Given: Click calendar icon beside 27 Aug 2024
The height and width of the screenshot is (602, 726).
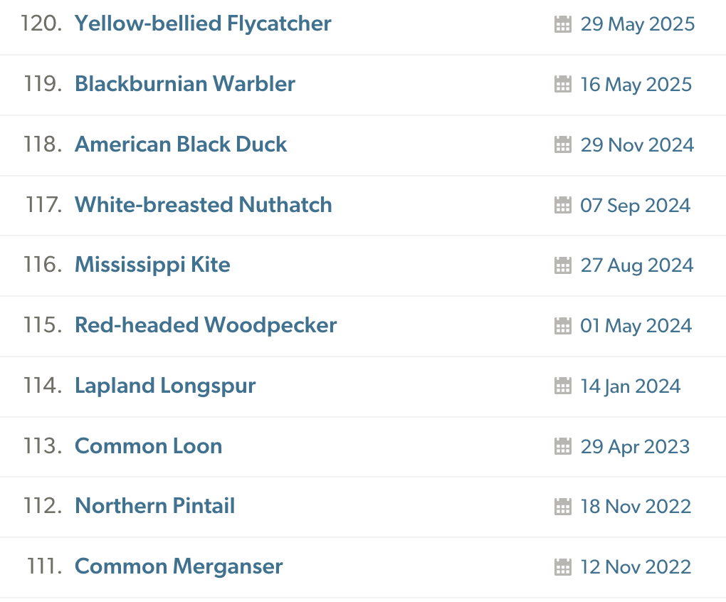Looking at the screenshot, I should click(x=562, y=265).
